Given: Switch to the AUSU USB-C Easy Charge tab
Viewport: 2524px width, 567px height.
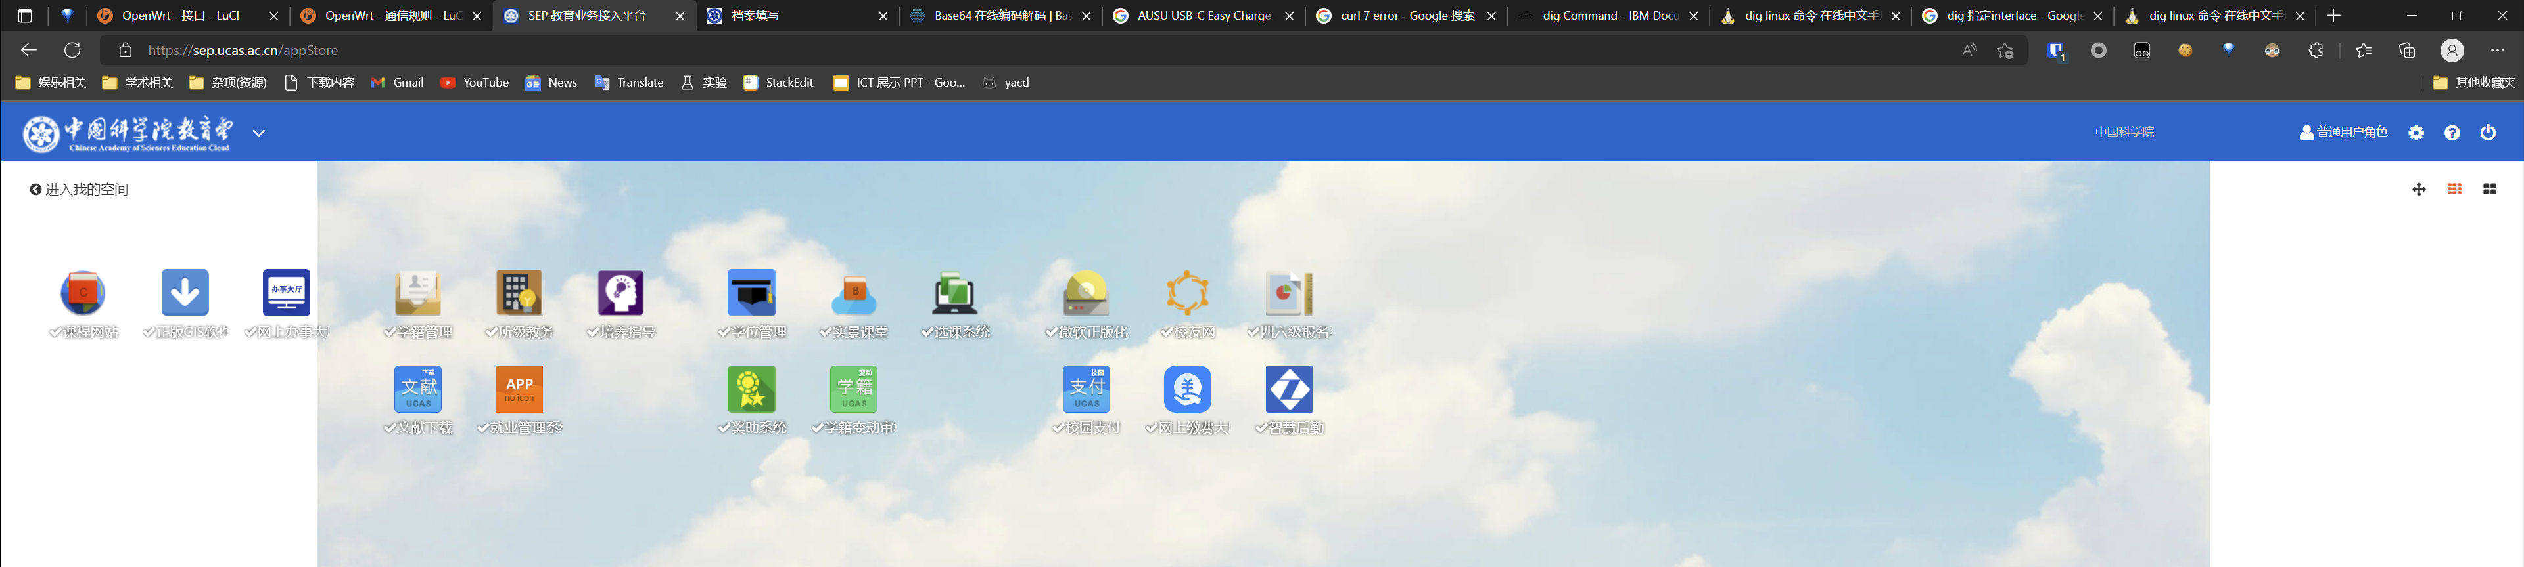Looking at the screenshot, I should click(1204, 16).
